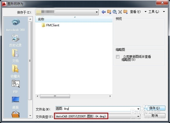Select the FMClient folder
This screenshot has width=170, height=123.
click(x=51, y=25)
